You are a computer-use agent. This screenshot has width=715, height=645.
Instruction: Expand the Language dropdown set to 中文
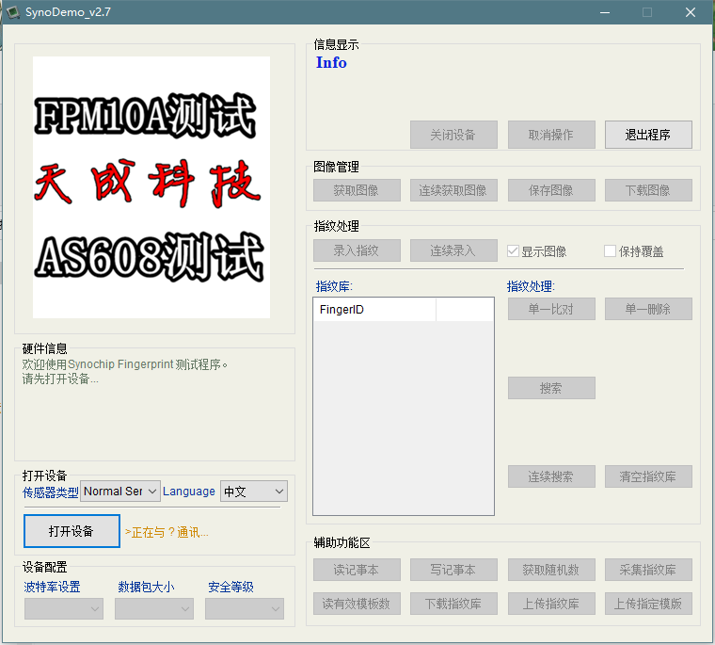[x=253, y=491]
